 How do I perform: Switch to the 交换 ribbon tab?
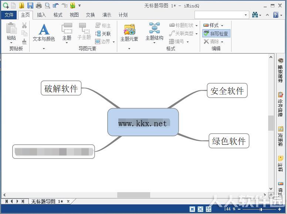click(x=90, y=15)
